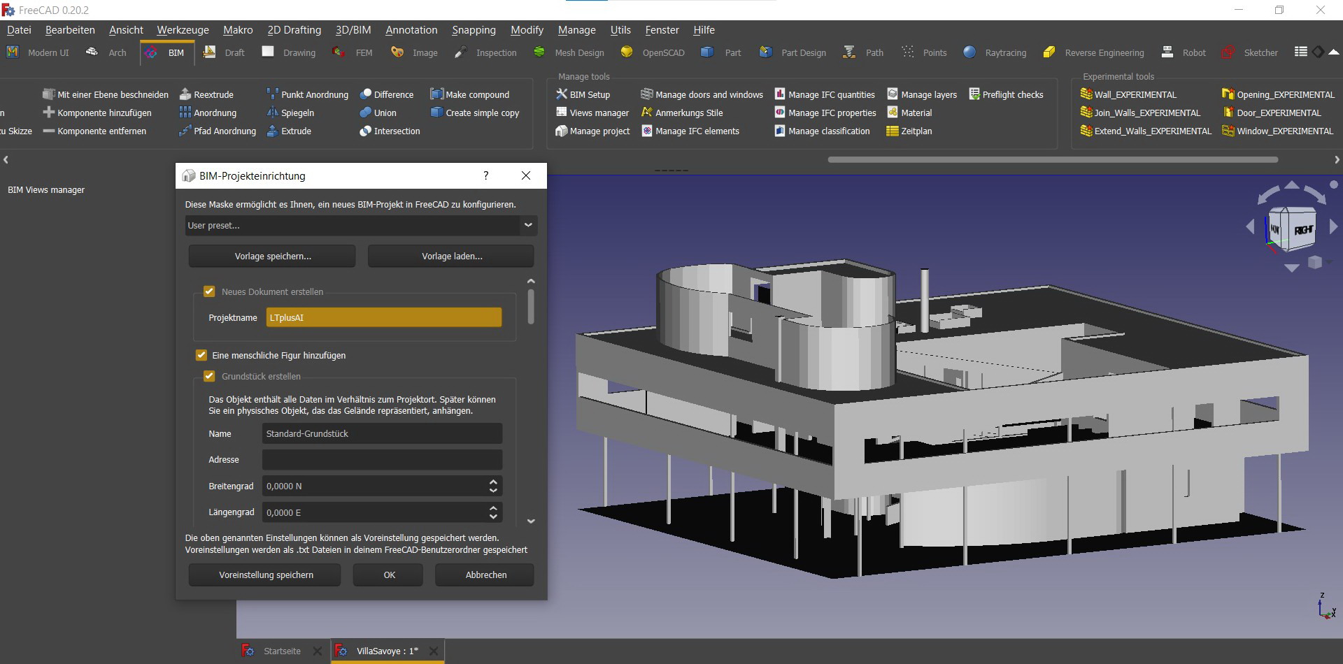This screenshot has height=664, width=1343.
Task: Click dialog scroll up arrow
Action: (531, 281)
